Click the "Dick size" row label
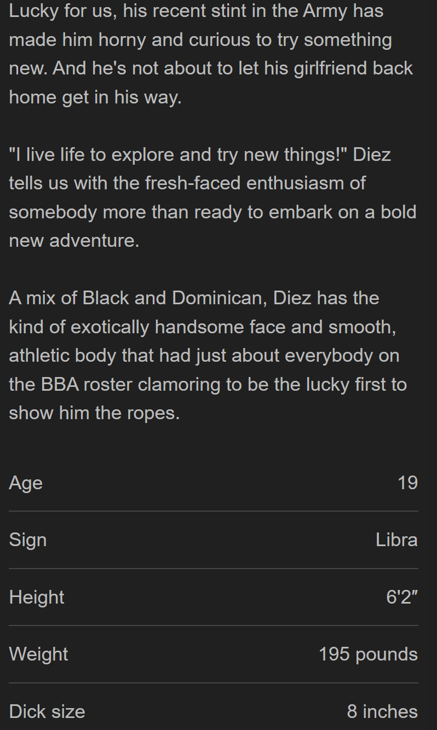 (47, 711)
